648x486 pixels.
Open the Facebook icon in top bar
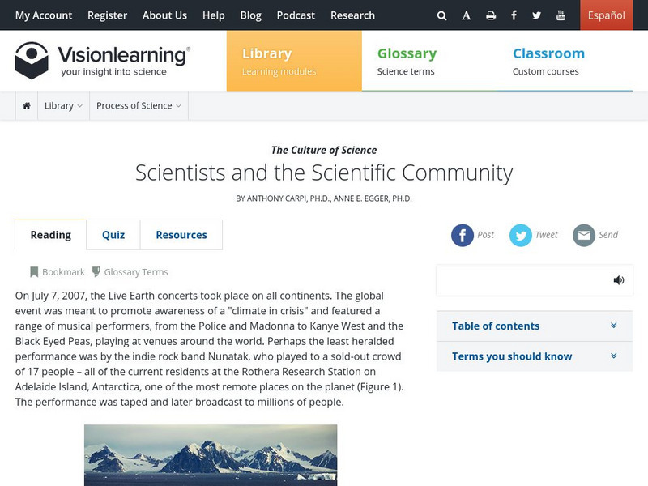point(514,15)
